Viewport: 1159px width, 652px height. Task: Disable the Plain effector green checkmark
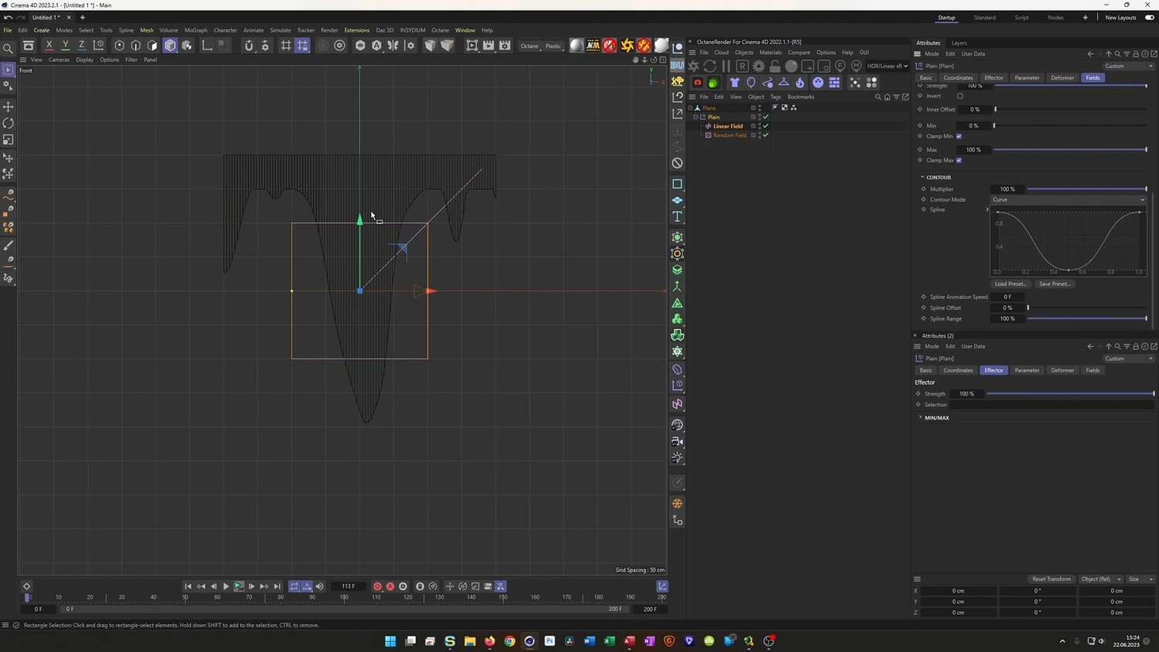coord(766,117)
